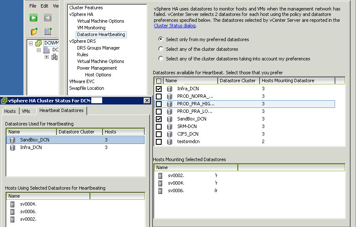Image resolution: width=356 pixels, height=227 pixels.
Task: Click the testsrmdcn datastore icon
Action: pyautogui.click(x=170, y=141)
